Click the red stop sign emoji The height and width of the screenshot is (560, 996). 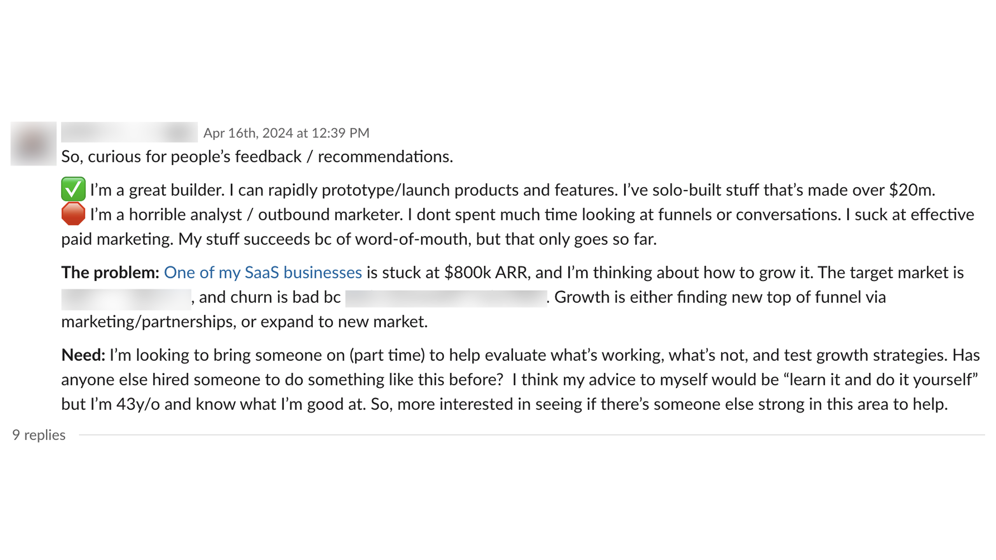[73, 213]
